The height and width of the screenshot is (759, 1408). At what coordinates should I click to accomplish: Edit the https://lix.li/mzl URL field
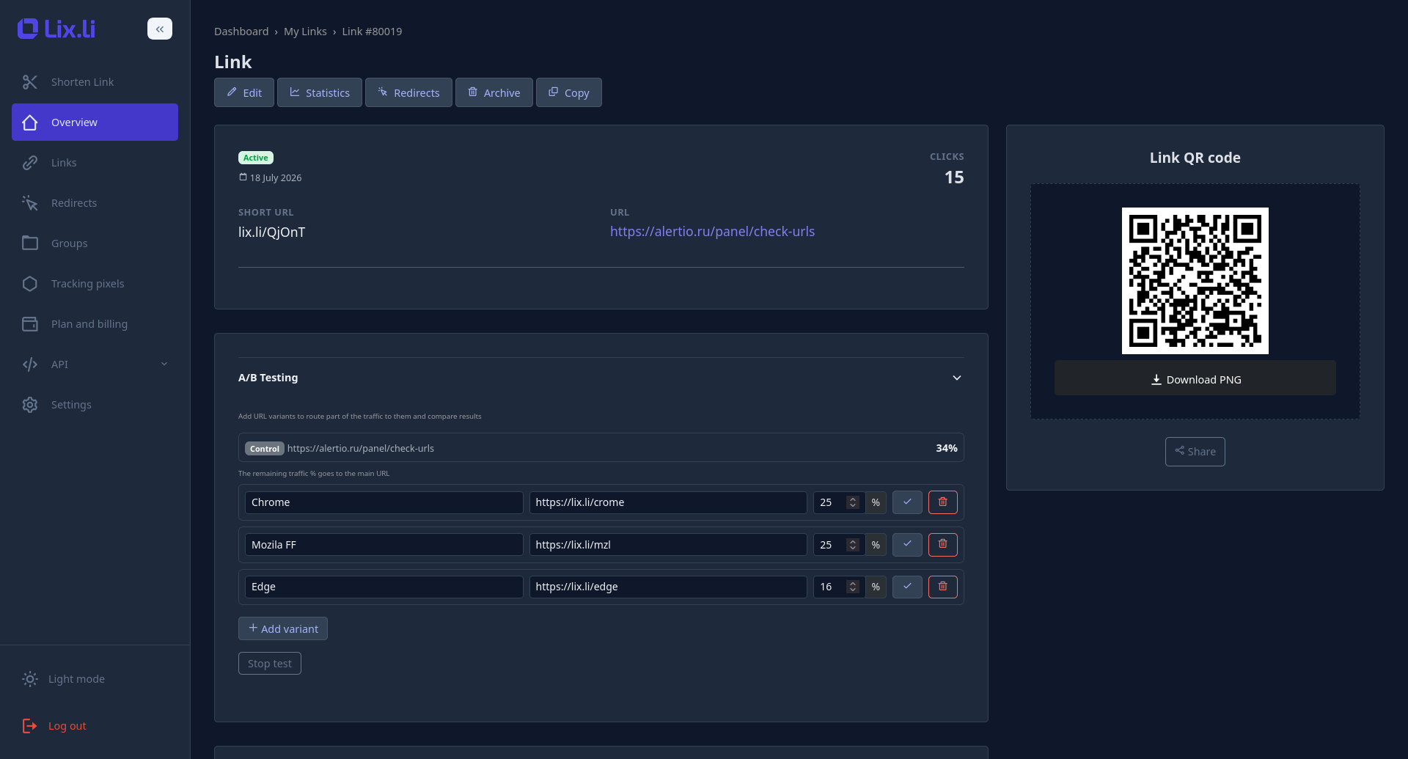(668, 545)
